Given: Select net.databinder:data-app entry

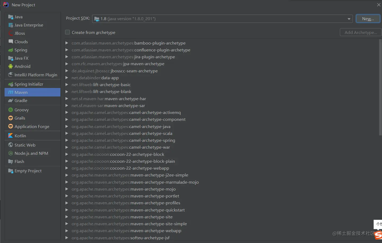Looking at the screenshot, I should click(95, 78).
